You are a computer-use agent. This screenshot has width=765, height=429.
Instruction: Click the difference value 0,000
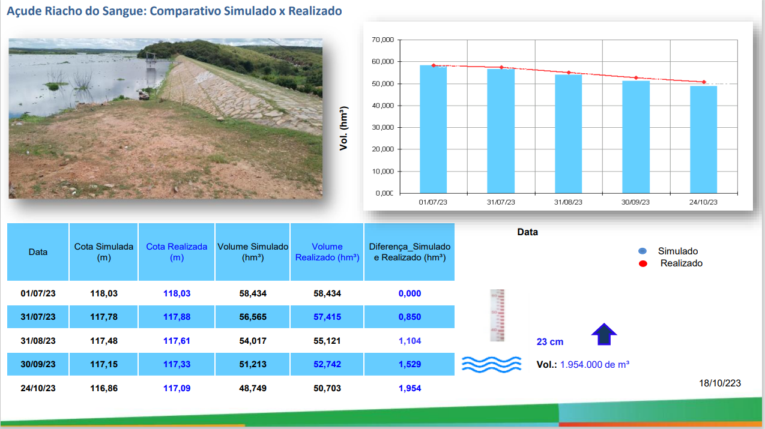point(410,293)
